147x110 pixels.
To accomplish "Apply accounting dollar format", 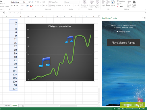I will click(66, 6).
